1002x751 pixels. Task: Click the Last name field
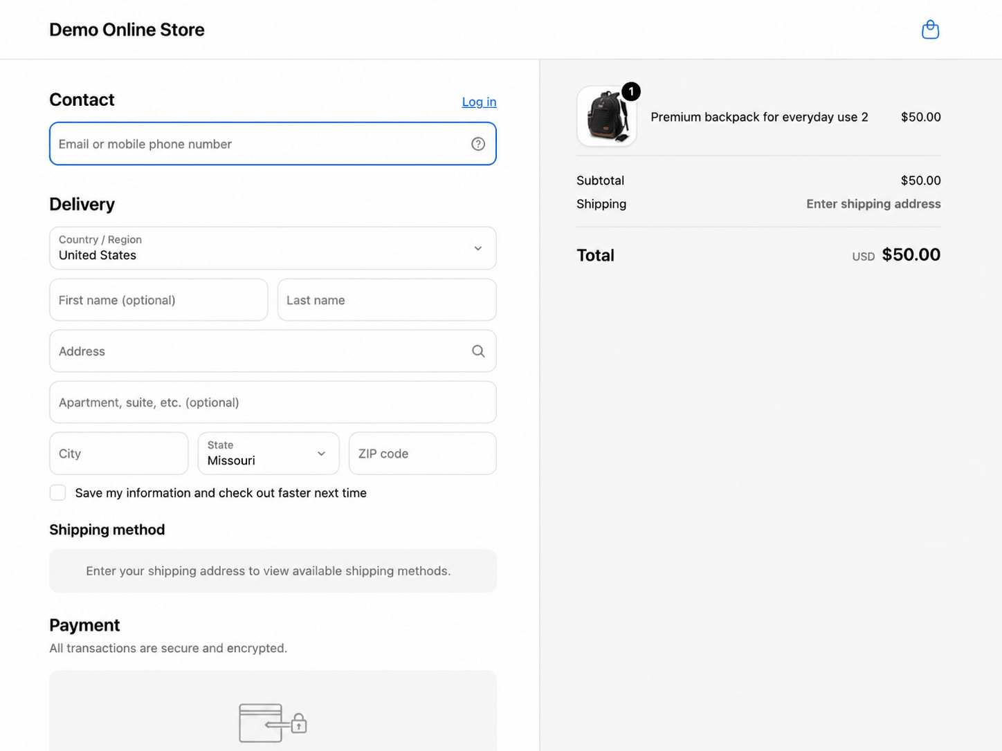387,300
